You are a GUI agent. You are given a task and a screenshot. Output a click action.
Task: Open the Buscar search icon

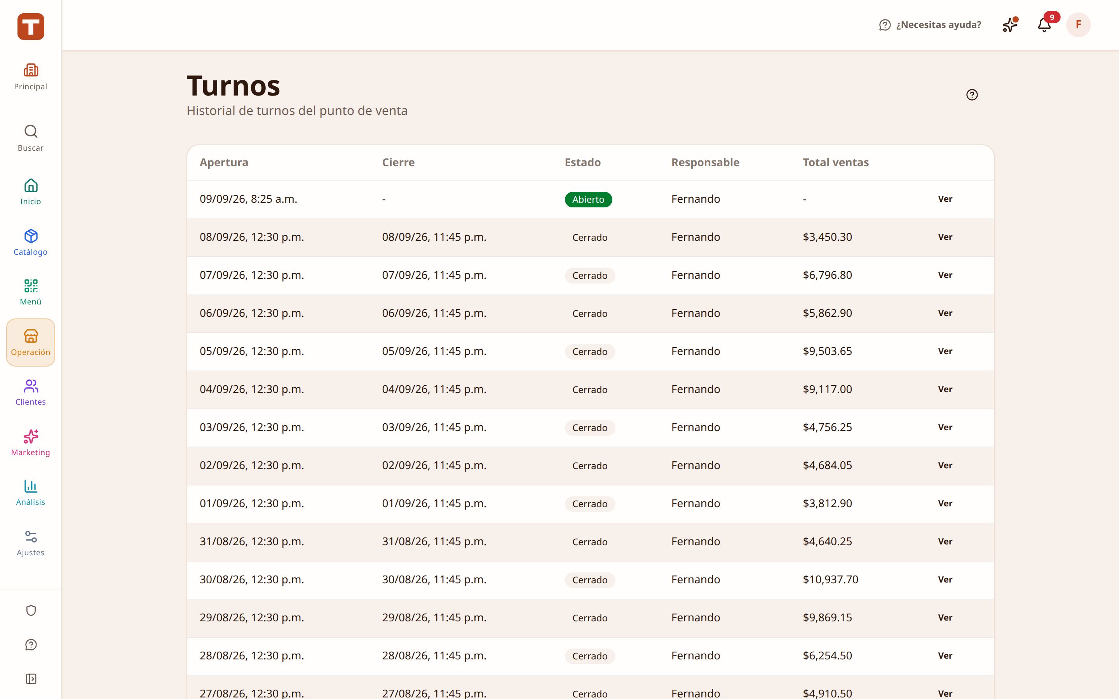coord(31,138)
